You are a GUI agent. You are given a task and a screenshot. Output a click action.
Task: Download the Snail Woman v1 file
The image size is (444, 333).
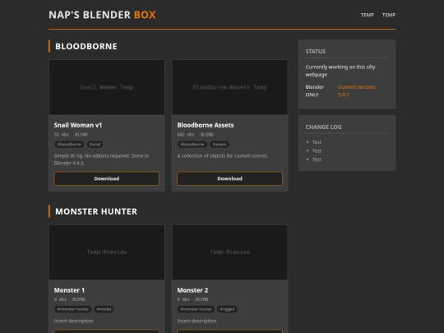tap(107, 178)
